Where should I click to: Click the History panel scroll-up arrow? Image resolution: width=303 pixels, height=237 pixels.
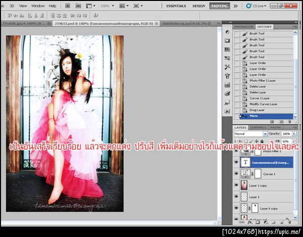coord(295,32)
